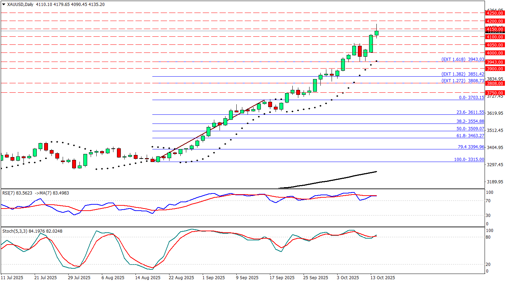This screenshot has width=507, height=282.
Task: Click the 3900.00 price level label
Action: click(x=495, y=69)
